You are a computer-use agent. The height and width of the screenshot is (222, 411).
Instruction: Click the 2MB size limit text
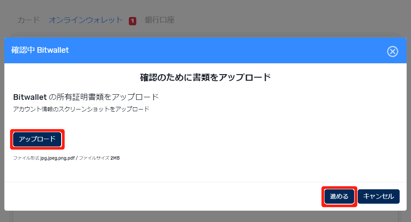click(115, 158)
